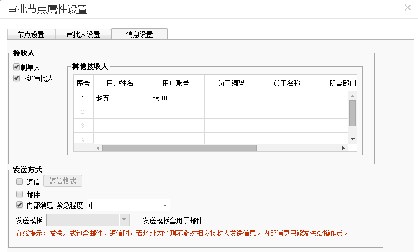
Task: Uncheck the 制单人 checkbox
Action: pyautogui.click(x=17, y=67)
